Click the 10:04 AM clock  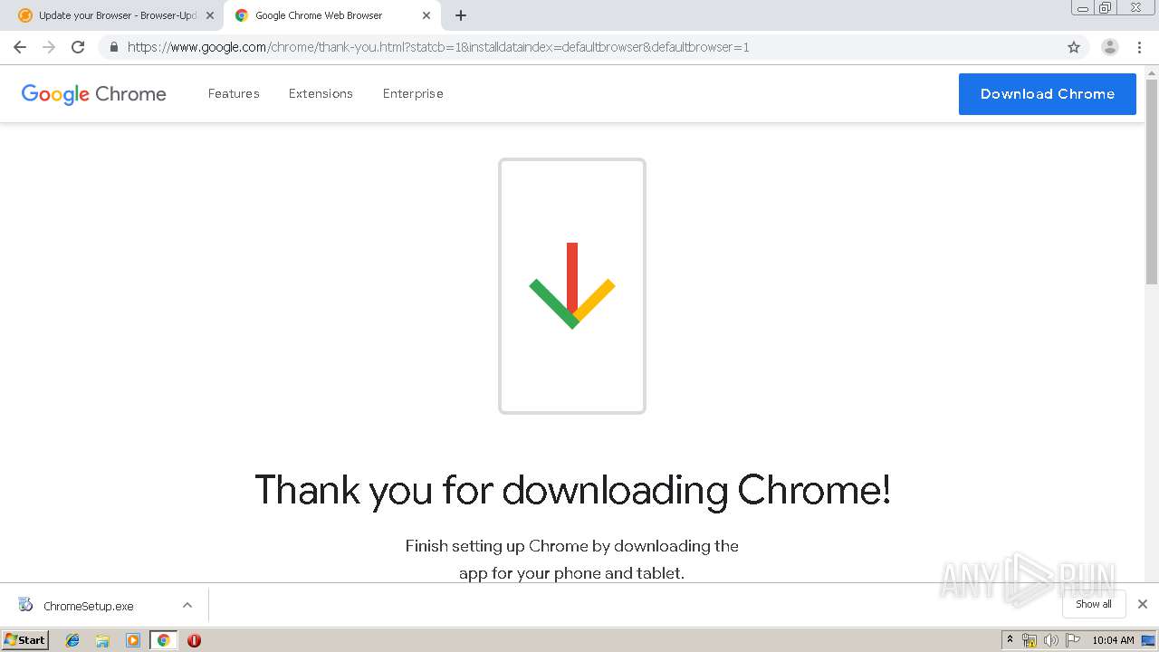click(x=1113, y=640)
